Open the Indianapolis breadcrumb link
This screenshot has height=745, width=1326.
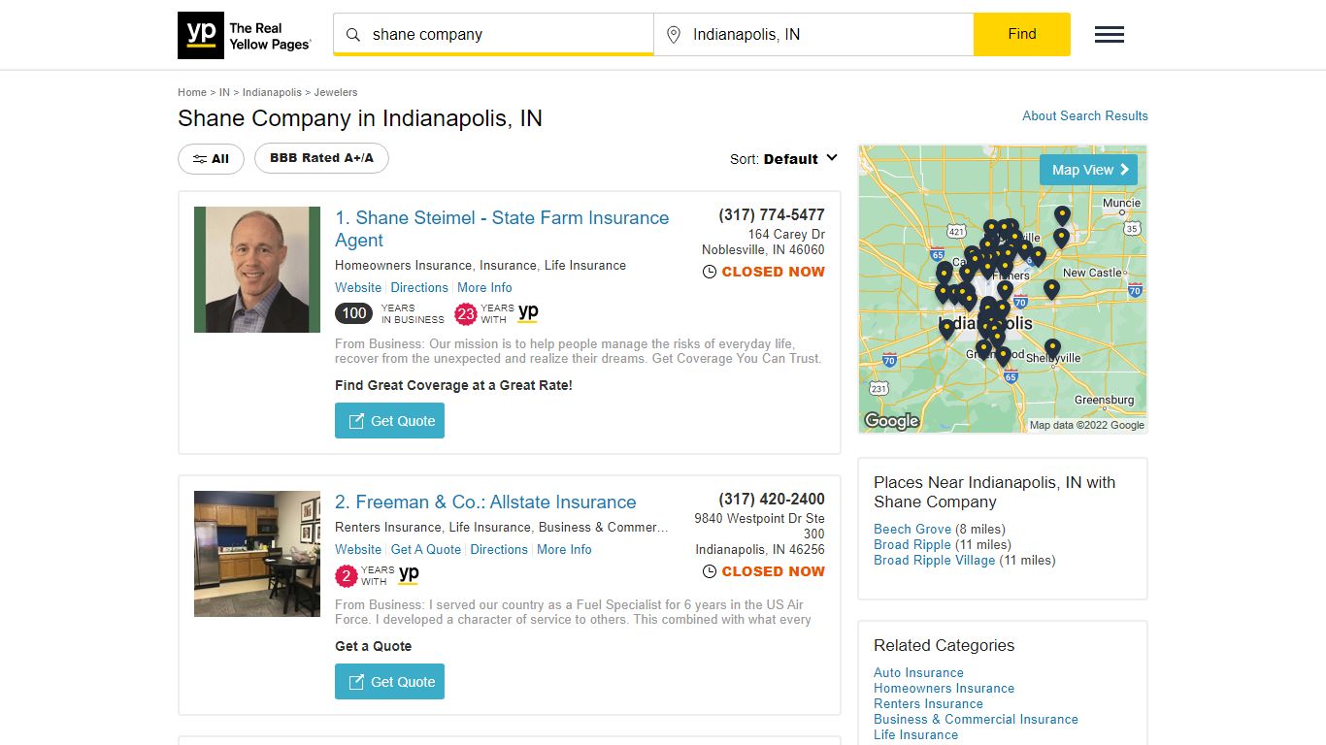pyautogui.click(x=272, y=92)
